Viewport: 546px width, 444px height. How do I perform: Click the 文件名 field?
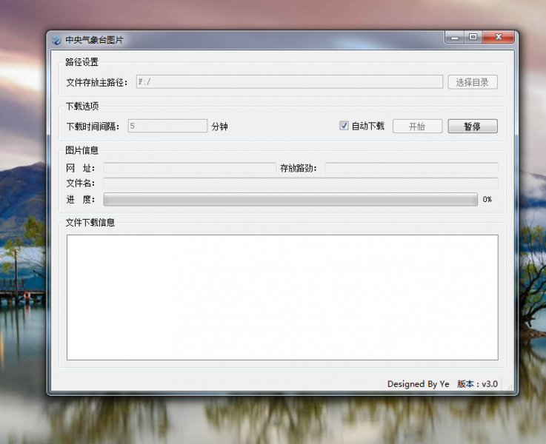point(301,183)
